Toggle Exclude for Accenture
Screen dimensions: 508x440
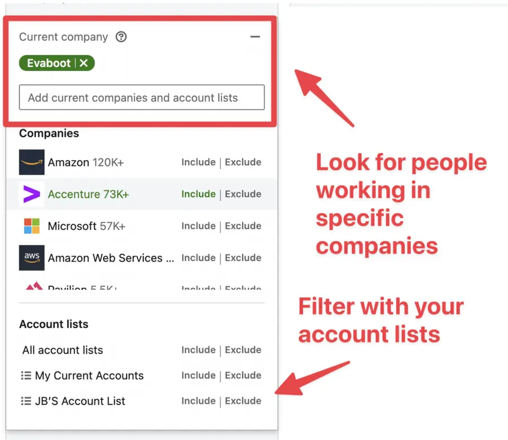[243, 194]
